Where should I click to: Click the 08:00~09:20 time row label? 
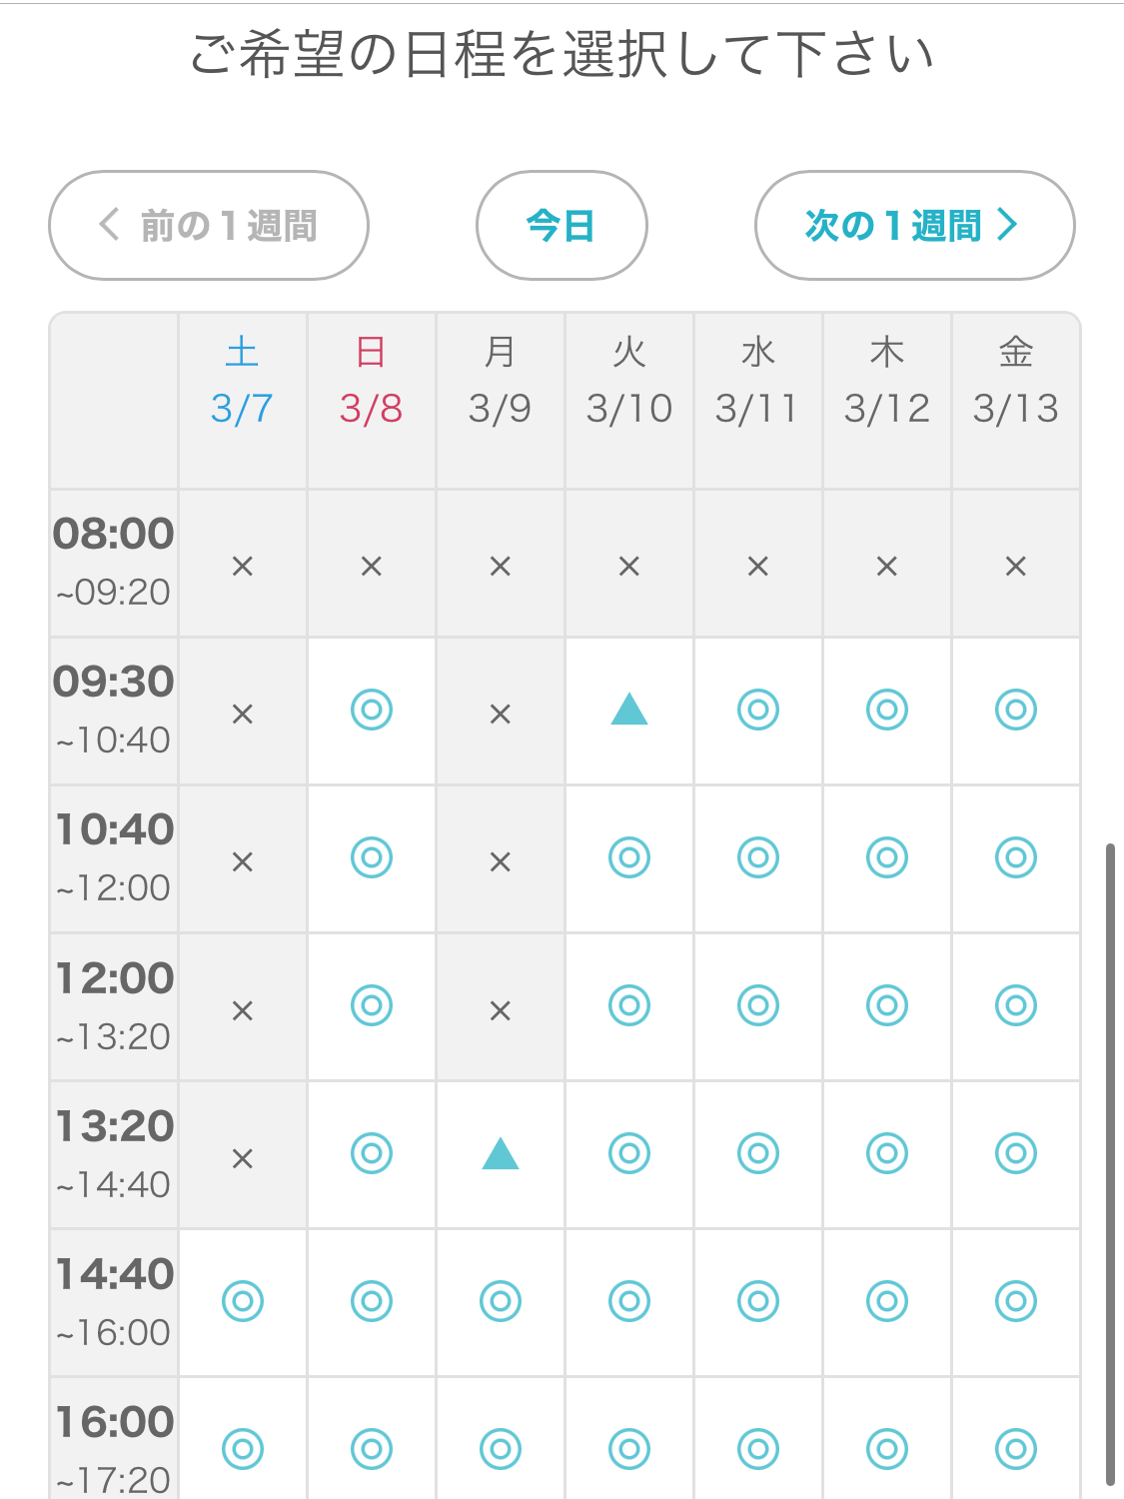[114, 562]
